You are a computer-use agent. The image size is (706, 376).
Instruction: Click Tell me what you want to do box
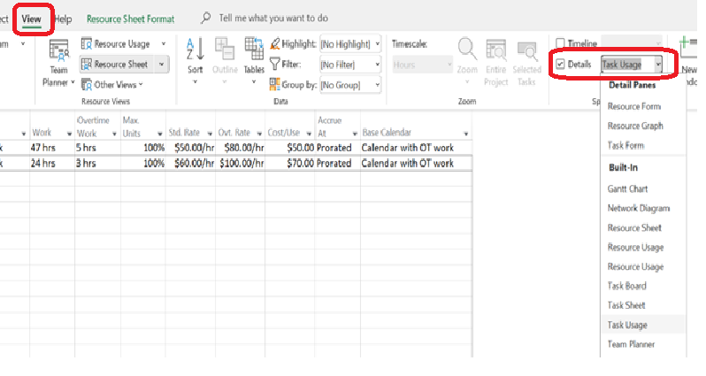point(273,18)
